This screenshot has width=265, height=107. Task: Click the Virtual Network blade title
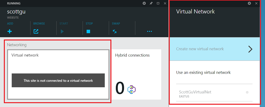[x=195, y=11]
